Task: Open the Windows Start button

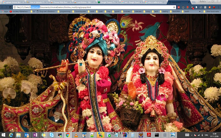Action: point(3,135)
